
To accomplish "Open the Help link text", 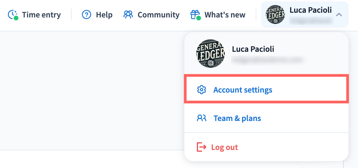I will (x=104, y=15).
